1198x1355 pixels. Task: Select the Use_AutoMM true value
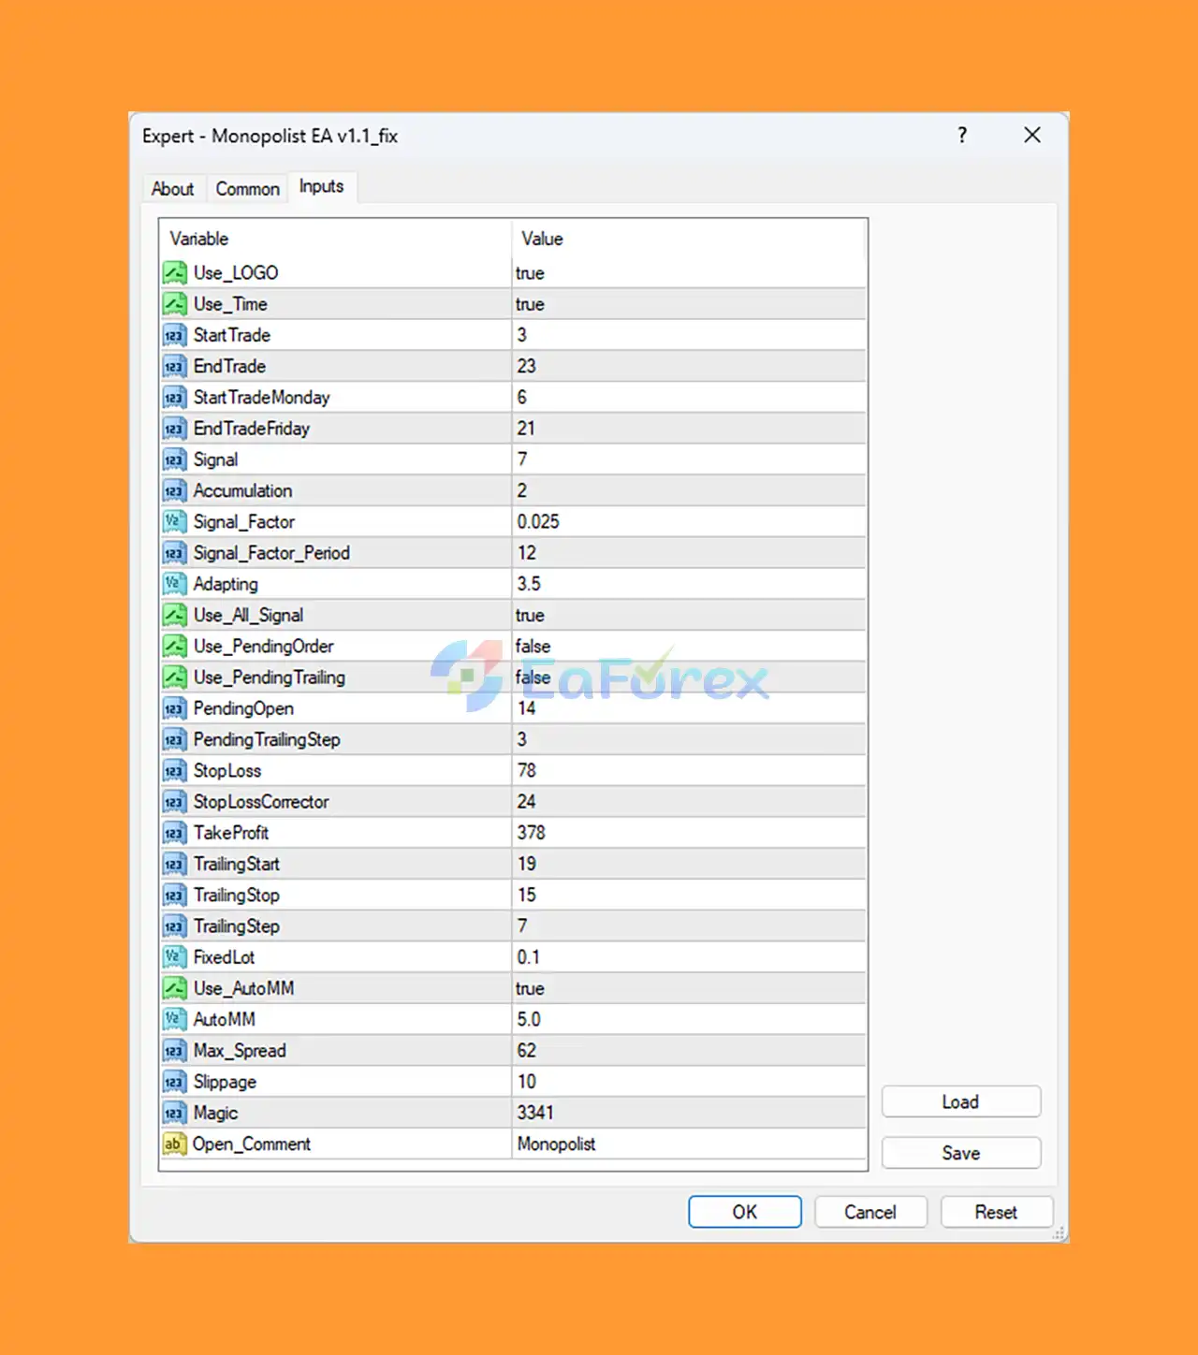(530, 988)
